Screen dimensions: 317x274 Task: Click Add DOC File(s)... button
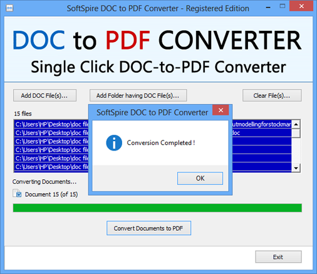[44, 95]
